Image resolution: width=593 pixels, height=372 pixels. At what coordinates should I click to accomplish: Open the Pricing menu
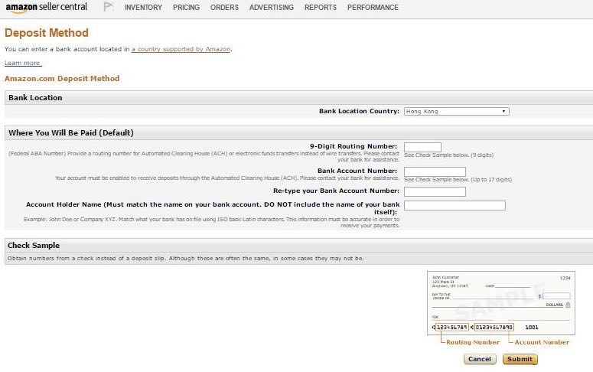point(186,8)
